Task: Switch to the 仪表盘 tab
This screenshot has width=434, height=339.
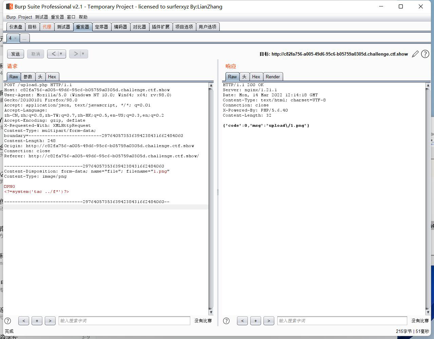Action: (x=16, y=27)
